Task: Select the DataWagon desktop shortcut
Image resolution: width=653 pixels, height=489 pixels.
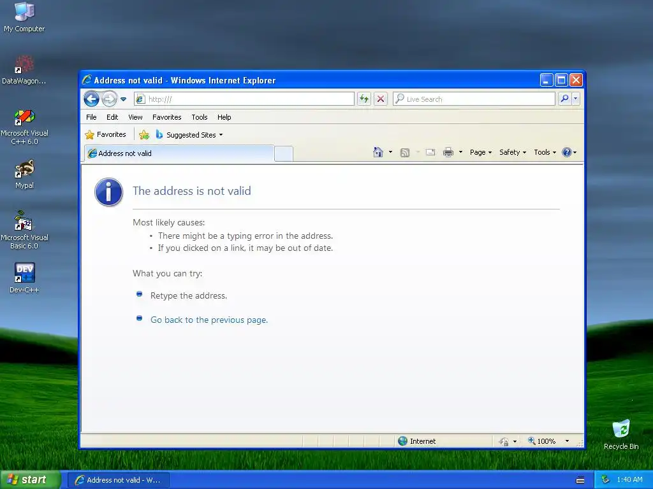Action: click(24, 70)
